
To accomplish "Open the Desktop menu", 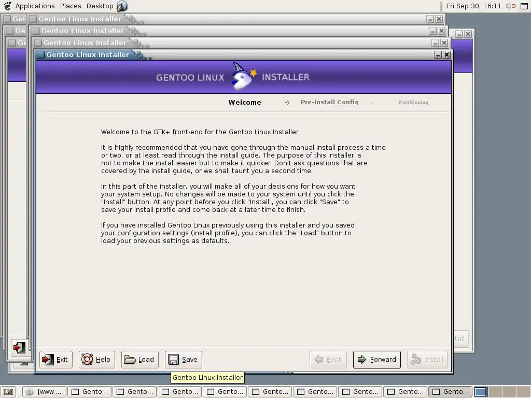I will 100,6.
